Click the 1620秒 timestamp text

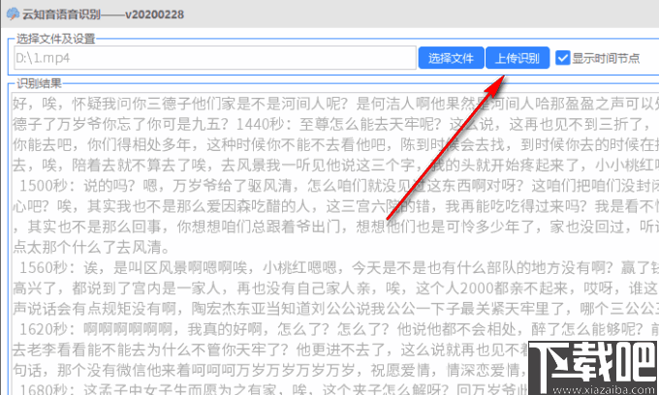point(44,329)
